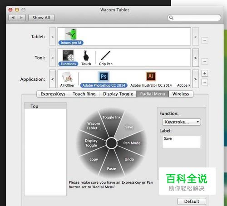Click the Default button
227x206 pixels.
coord(192,201)
